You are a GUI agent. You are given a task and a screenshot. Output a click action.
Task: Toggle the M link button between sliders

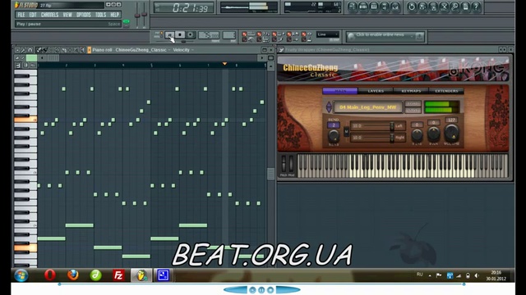coord(346,131)
